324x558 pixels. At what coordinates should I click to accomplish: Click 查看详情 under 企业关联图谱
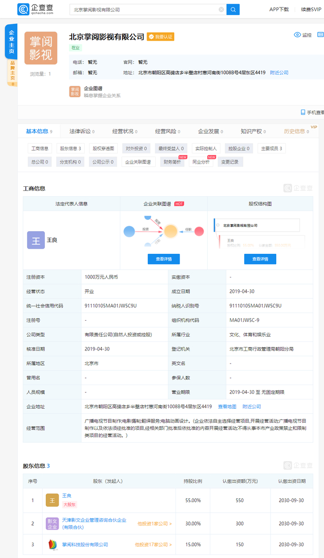(164, 259)
